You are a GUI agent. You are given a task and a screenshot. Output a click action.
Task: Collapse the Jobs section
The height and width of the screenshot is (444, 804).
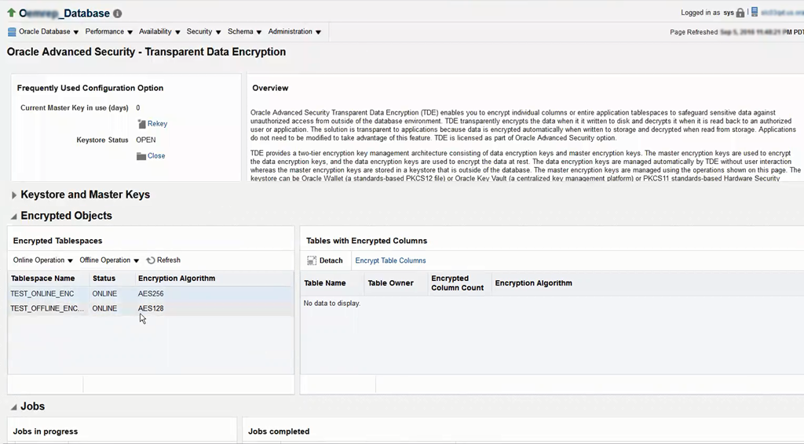(x=14, y=407)
